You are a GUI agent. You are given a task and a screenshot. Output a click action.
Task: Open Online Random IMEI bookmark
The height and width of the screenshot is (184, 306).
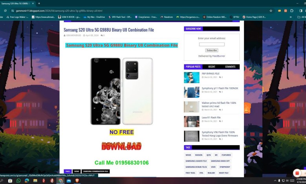click(215, 17)
